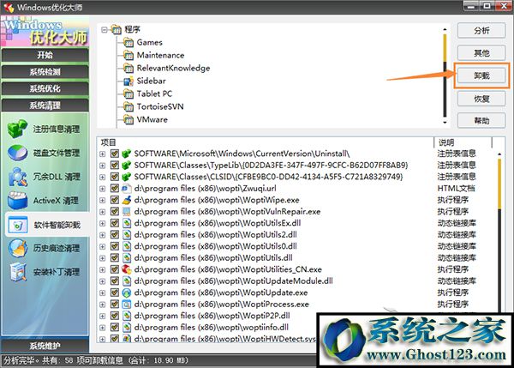The image size is (514, 368).
Task: Expand the CurrentVersion\Uninstall registry row
Action: tap(103, 153)
